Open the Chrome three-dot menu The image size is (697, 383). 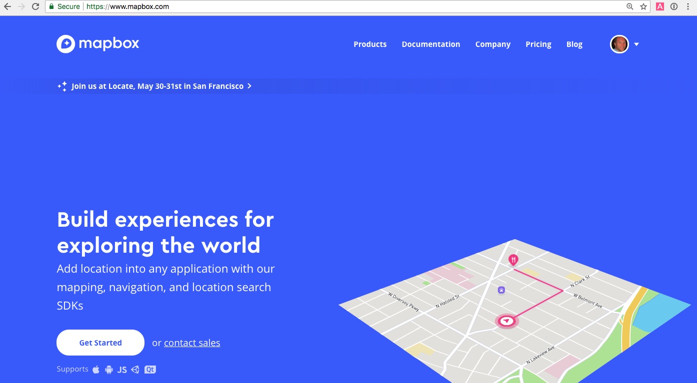(x=688, y=6)
